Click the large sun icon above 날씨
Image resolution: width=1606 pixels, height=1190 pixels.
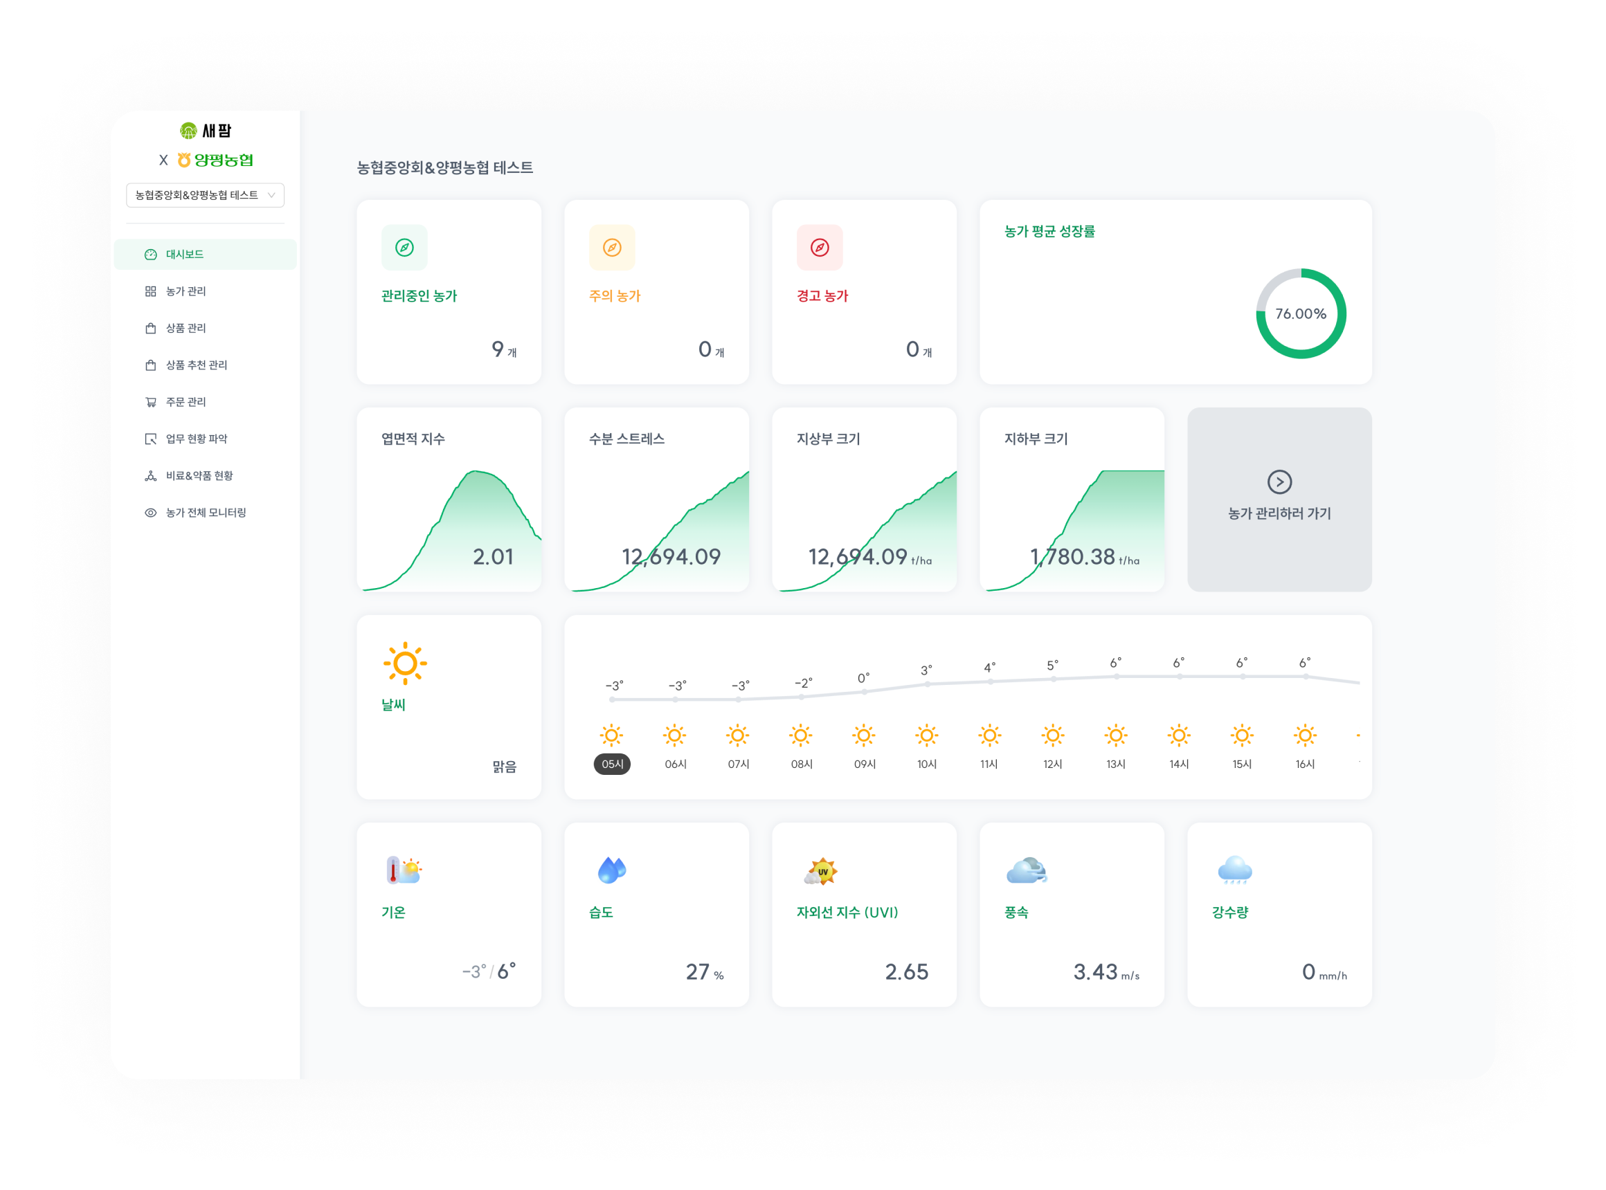coord(405,663)
